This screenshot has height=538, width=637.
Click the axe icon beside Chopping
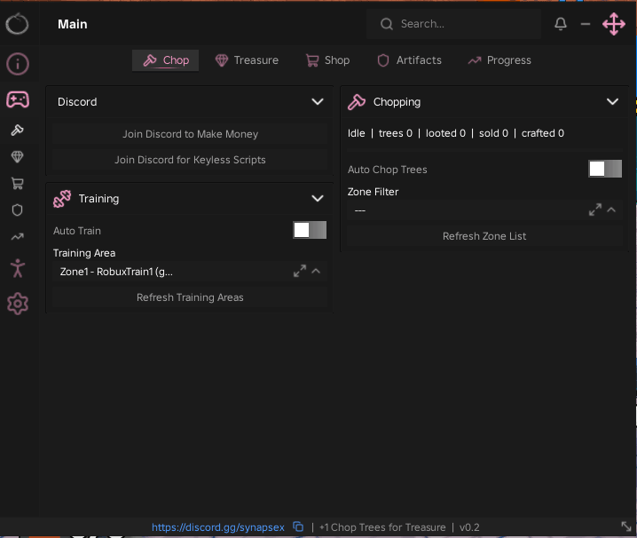[x=357, y=102]
